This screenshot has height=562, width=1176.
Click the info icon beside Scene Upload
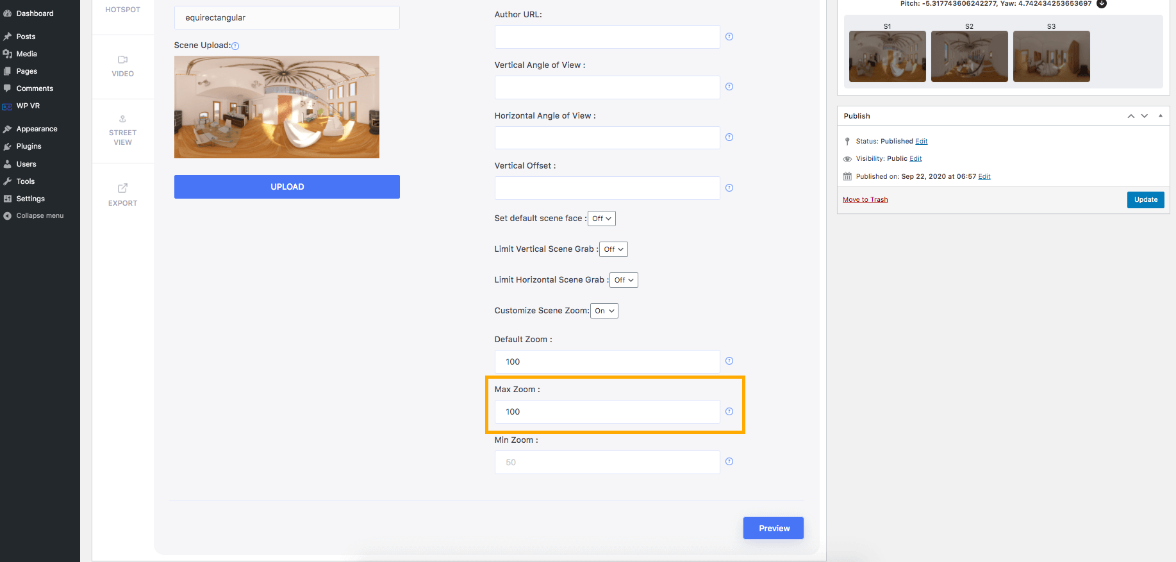click(x=235, y=46)
